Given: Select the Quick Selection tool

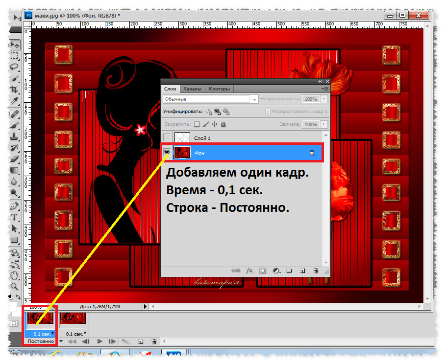Looking at the screenshot, I should 14,78.
